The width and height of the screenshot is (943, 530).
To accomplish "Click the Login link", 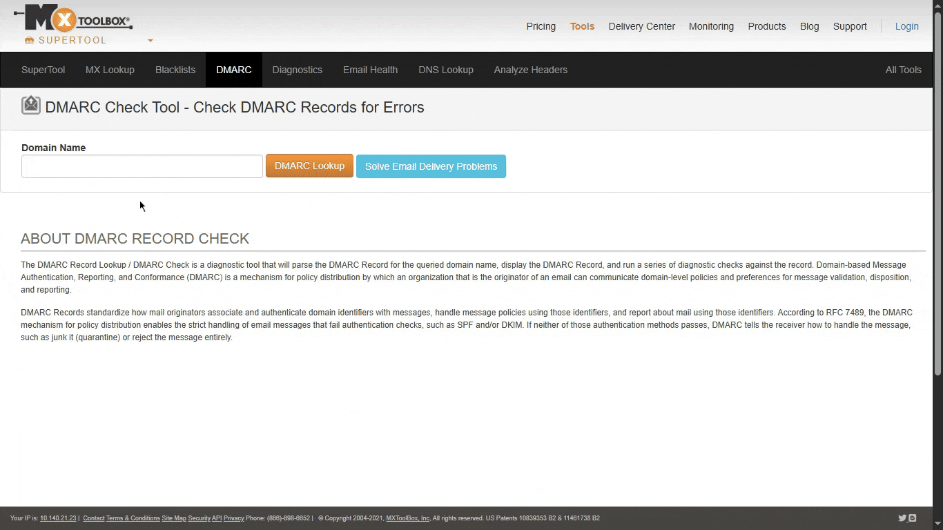I will pos(906,26).
